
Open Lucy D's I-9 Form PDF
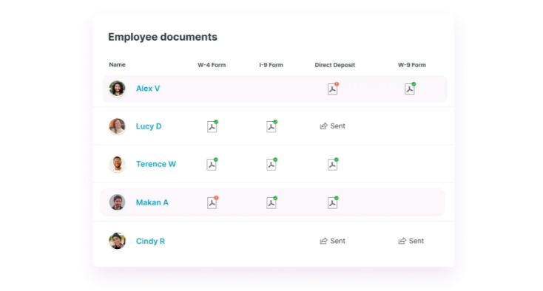(271, 126)
